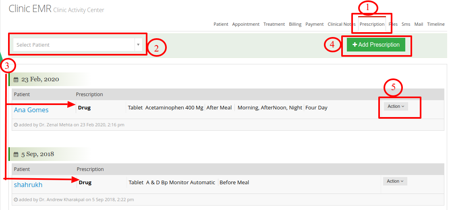Click calendar icon beside 5 Sep, 2018
This screenshot has height=210, width=450.
(x=16, y=154)
